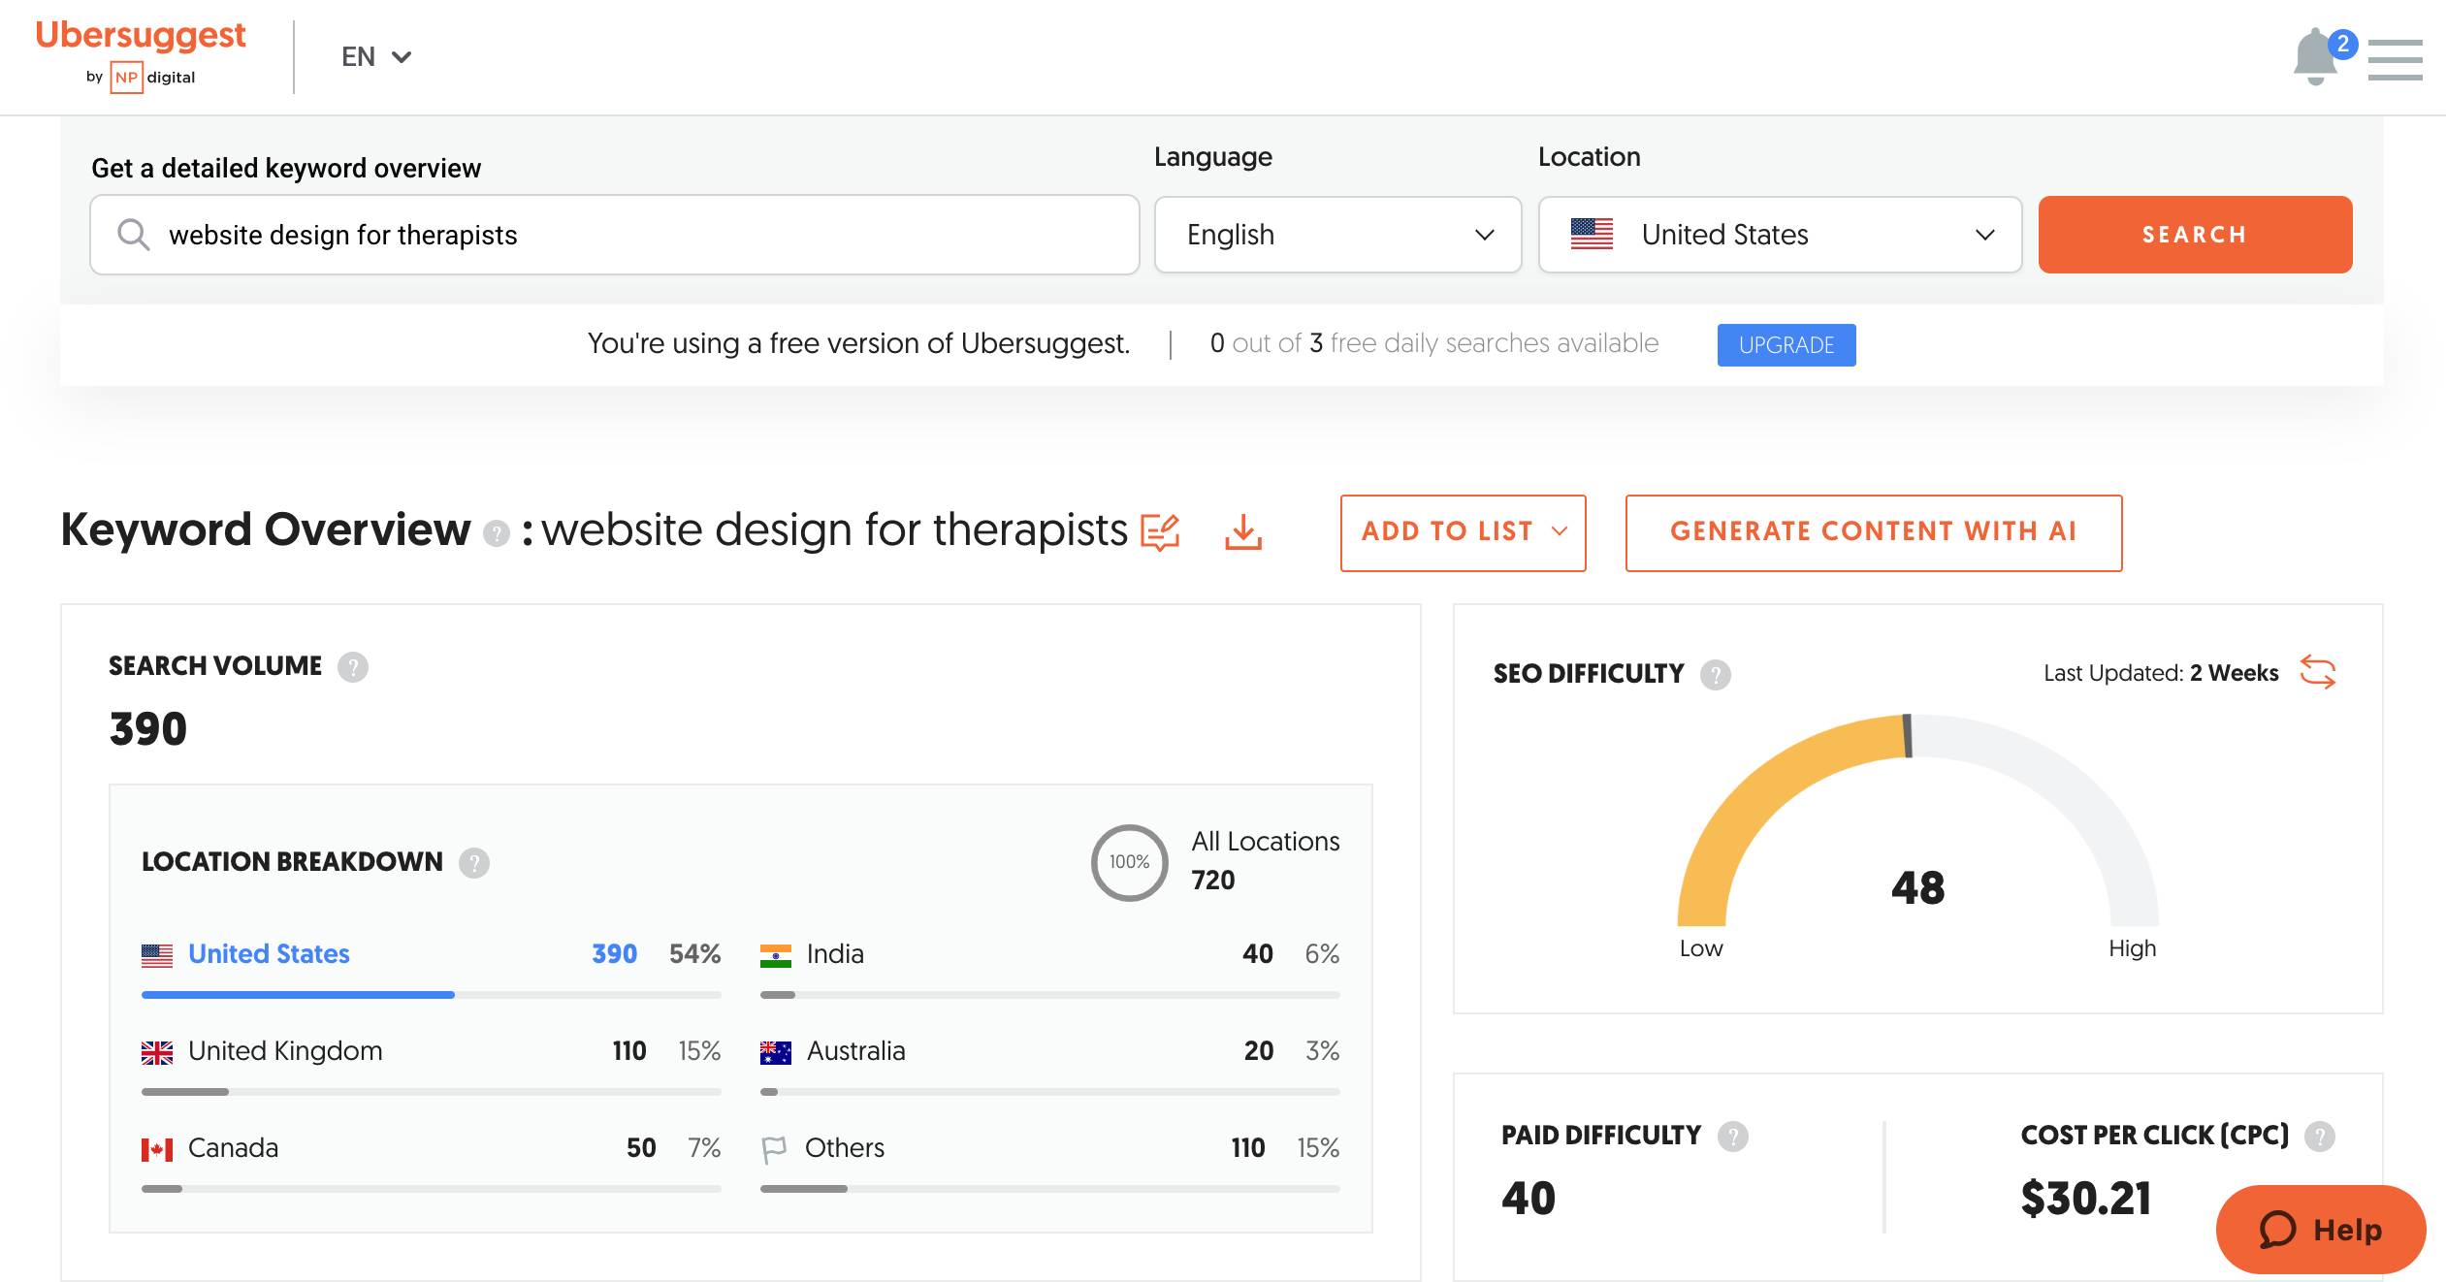Click the $30.21 CPC value

2086,1199
